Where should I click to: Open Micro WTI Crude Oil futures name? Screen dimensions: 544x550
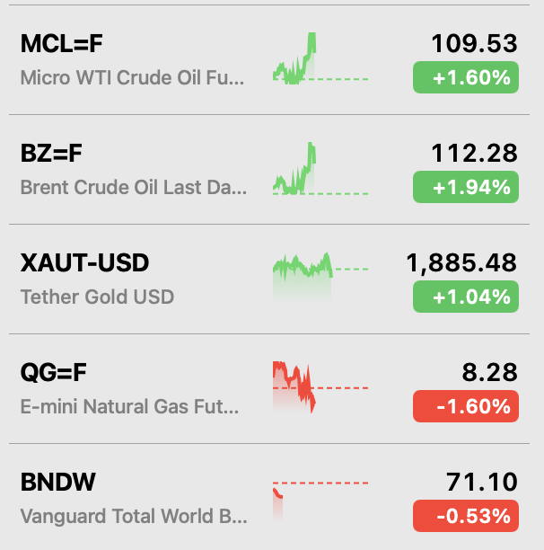pyautogui.click(x=133, y=77)
